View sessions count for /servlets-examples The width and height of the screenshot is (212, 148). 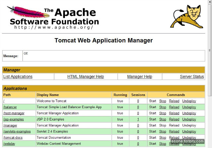click(x=138, y=131)
